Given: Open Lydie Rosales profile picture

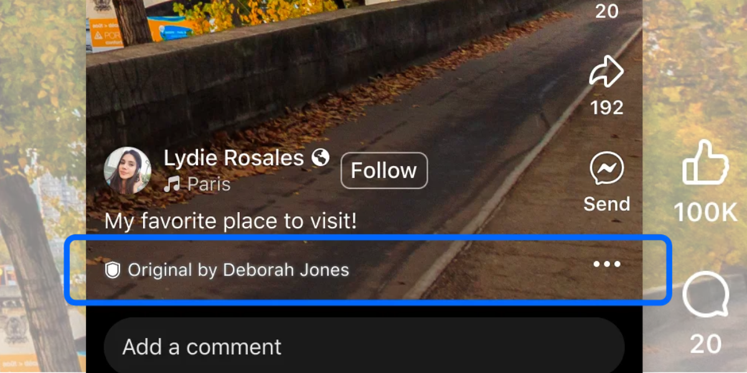Looking at the screenshot, I should pos(128,170).
